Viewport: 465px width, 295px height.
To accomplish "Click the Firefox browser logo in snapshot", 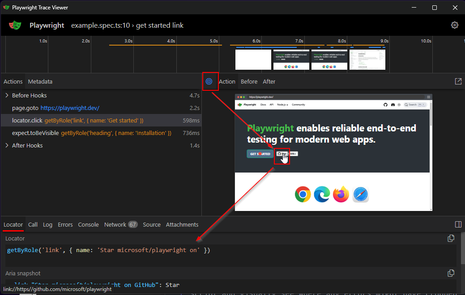I will coord(341,194).
